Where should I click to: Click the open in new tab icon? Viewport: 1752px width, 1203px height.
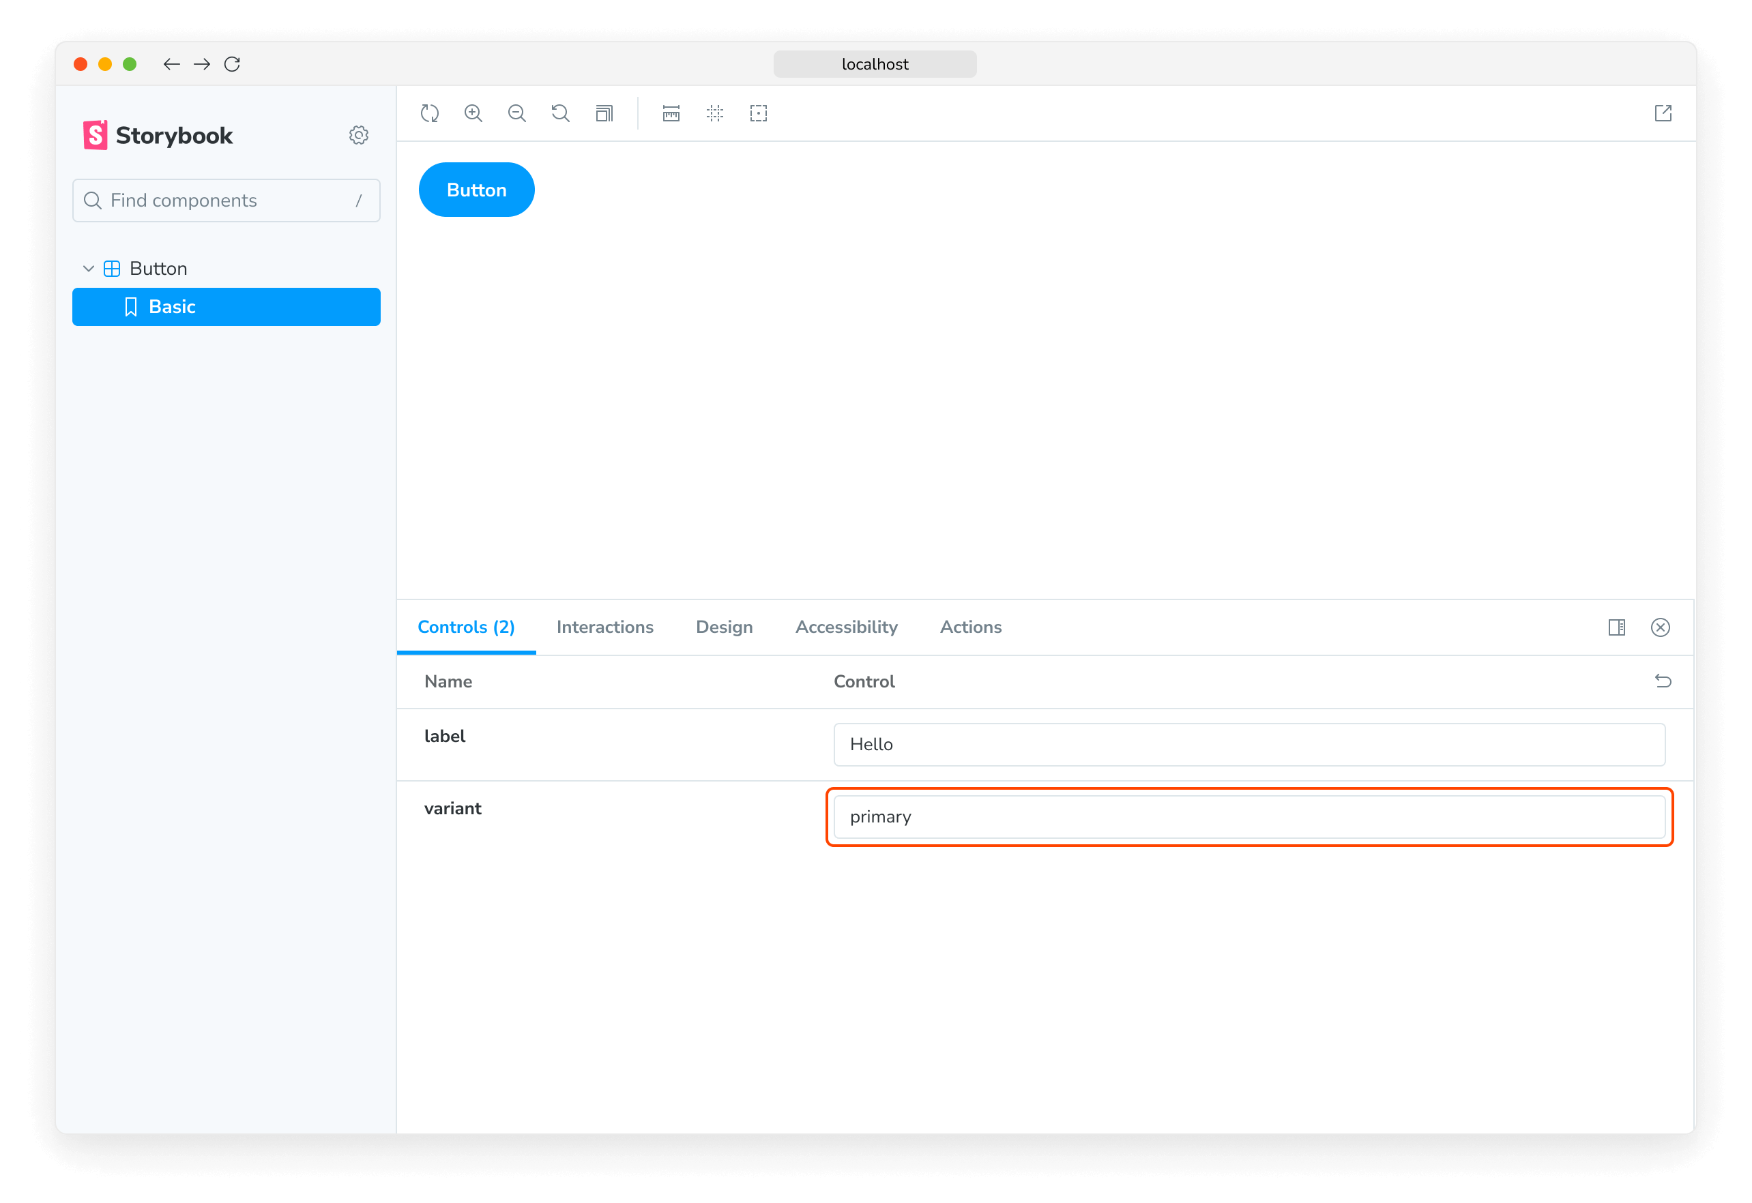(x=1663, y=113)
